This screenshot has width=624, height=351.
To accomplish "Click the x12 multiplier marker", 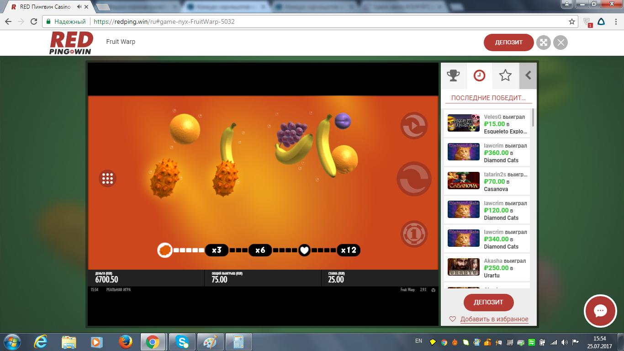I will tap(349, 250).
